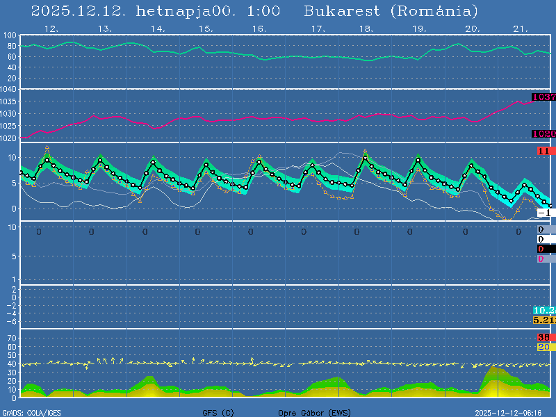Click the GFS (C) model label
The height and width of the screenshot is (417, 556).
(x=218, y=412)
